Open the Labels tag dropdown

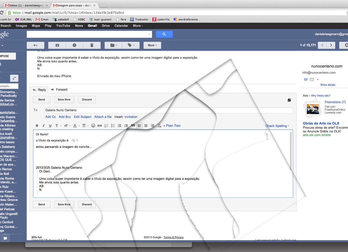[130, 45]
